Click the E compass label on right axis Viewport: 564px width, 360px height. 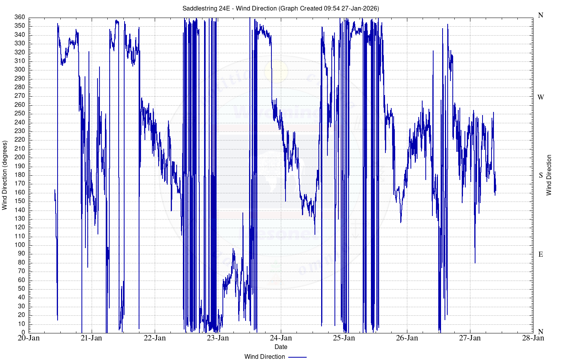click(x=540, y=254)
